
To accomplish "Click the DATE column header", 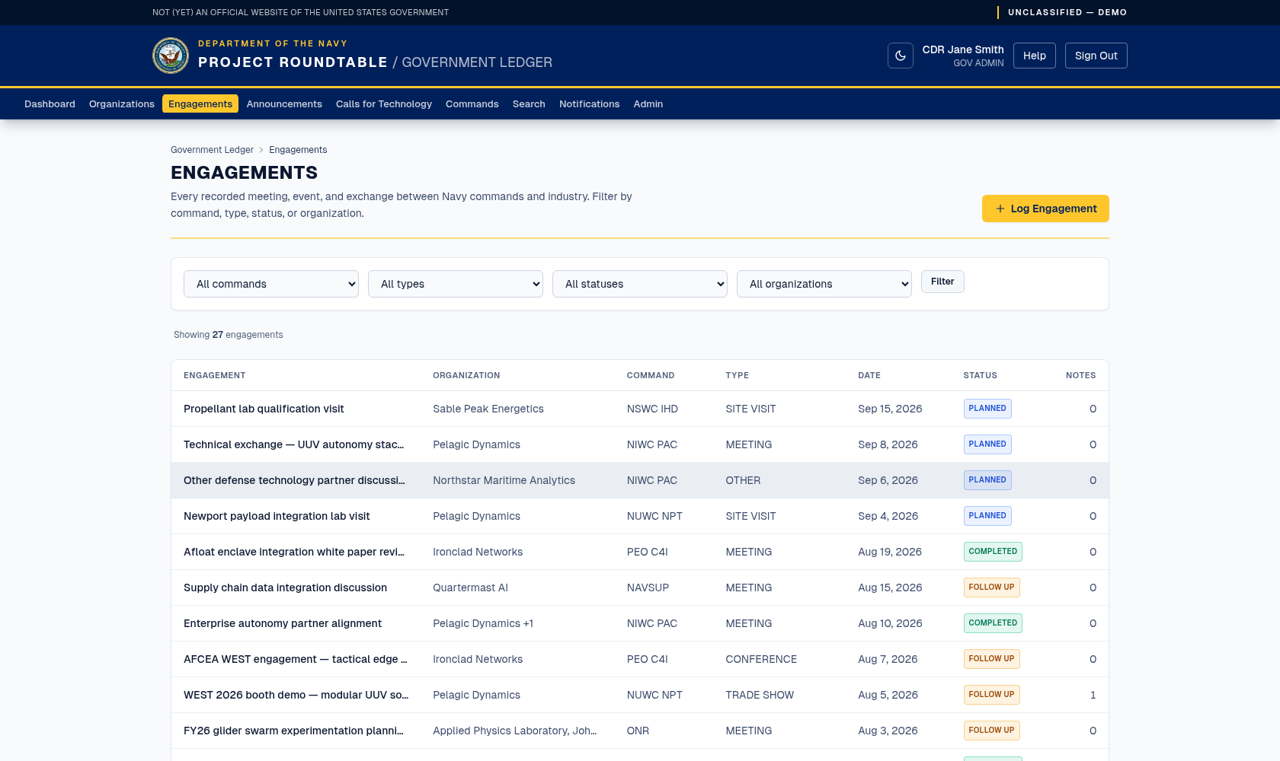I will 869,375.
